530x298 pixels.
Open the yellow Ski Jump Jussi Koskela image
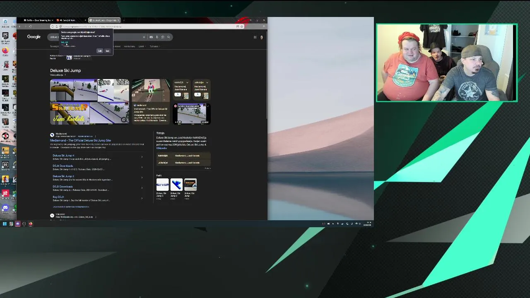tap(70, 113)
